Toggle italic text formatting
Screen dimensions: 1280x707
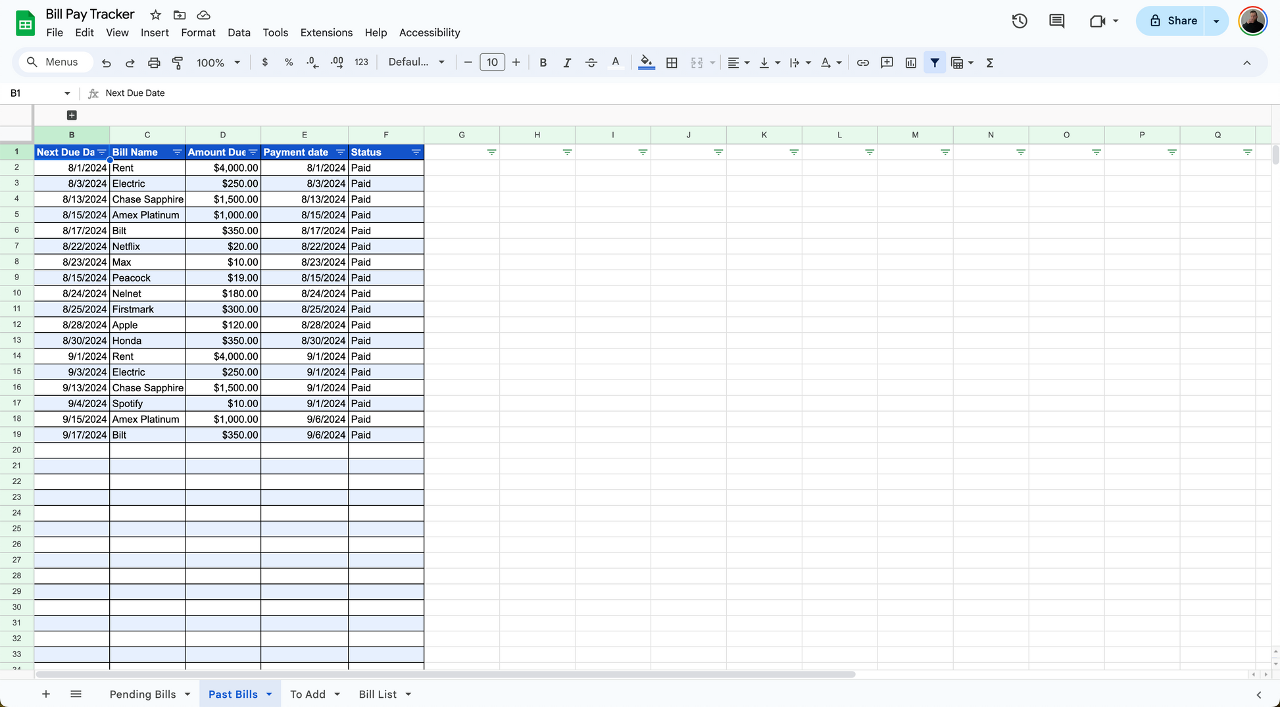[x=566, y=62]
